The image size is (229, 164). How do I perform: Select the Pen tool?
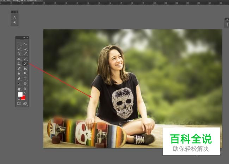point(19,79)
